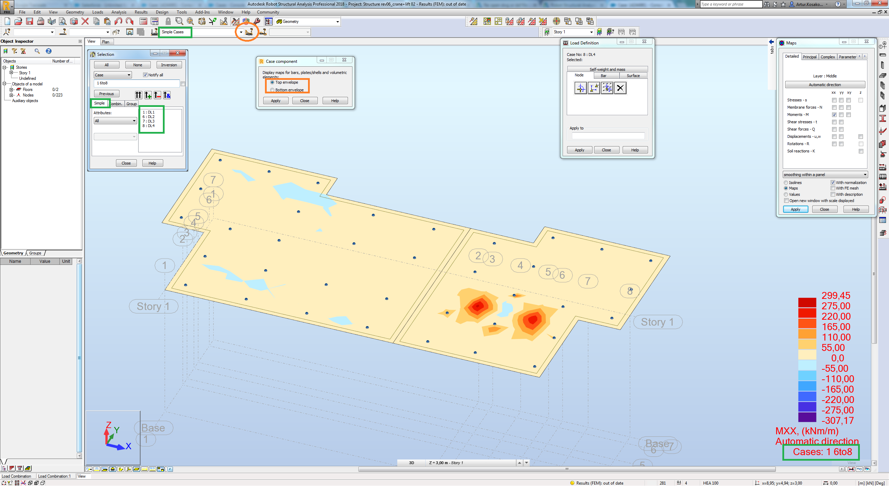
Task: Select the node definition icon in Load Definition
Action: [x=580, y=88]
